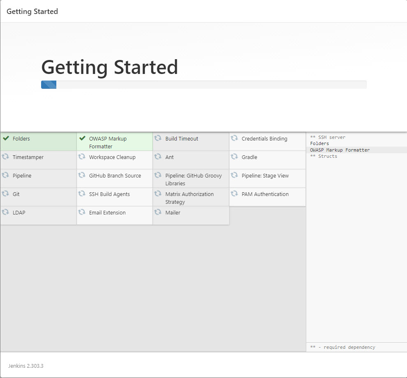
Task: Click the Gradle plugin label
Action: tap(250, 157)
